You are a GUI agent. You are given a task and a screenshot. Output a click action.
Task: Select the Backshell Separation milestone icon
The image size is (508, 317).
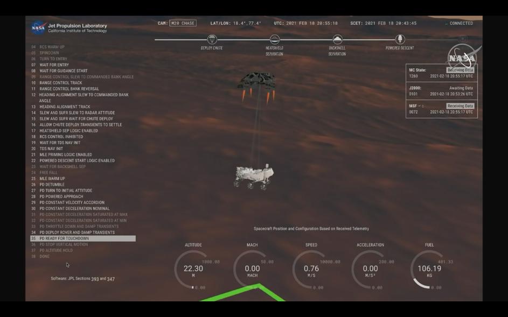tap(337, 40)
